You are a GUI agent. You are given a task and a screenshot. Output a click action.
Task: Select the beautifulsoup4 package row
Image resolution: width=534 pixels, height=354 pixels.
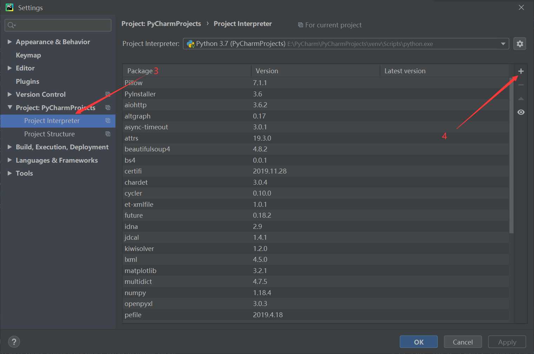click(x=316, y=149)
